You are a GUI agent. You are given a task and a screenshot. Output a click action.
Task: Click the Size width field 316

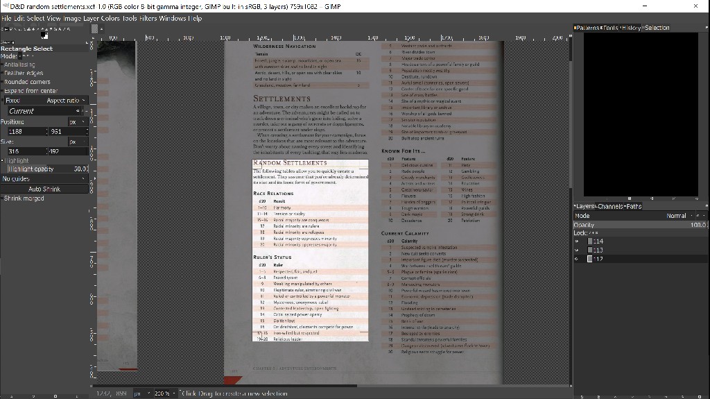click(27, 151)
